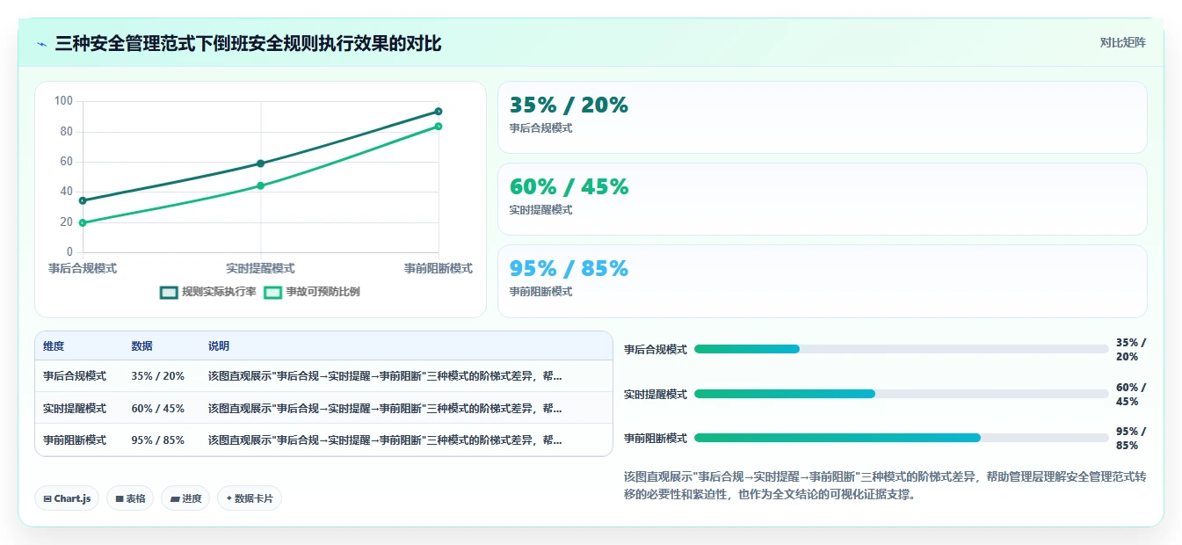Viewport: 1182px width, 545px height.
Task: Click the 对比矩阵 label in header
Action: tap(1123, 42)
